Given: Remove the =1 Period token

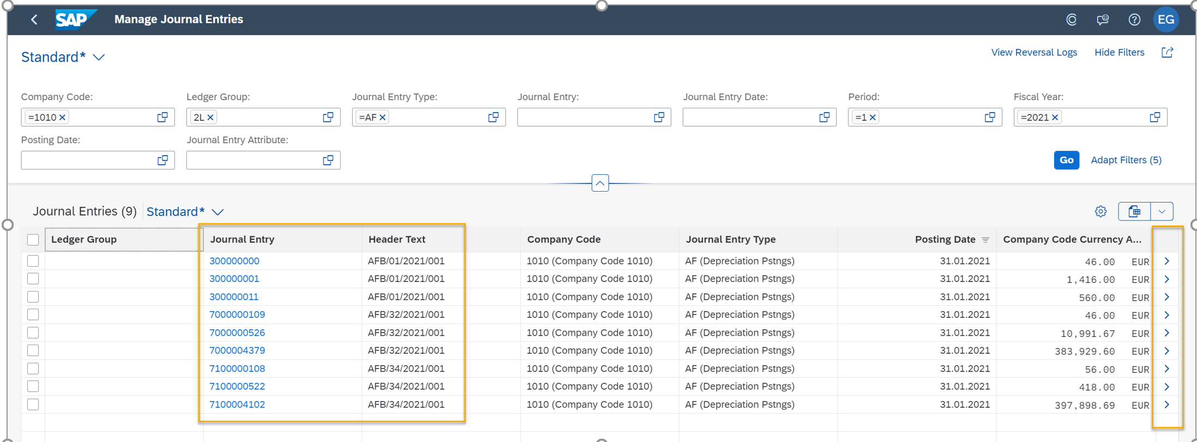Looking at the screenshot, I should click(x=873, y=117).
